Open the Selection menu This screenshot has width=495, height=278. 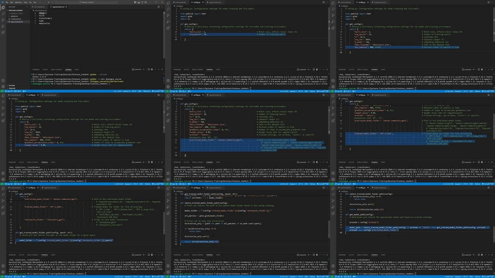pos(18,2)
